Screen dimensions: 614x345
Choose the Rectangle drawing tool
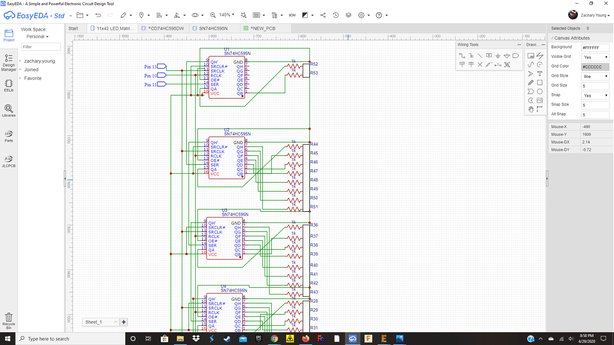coord(539,82)
